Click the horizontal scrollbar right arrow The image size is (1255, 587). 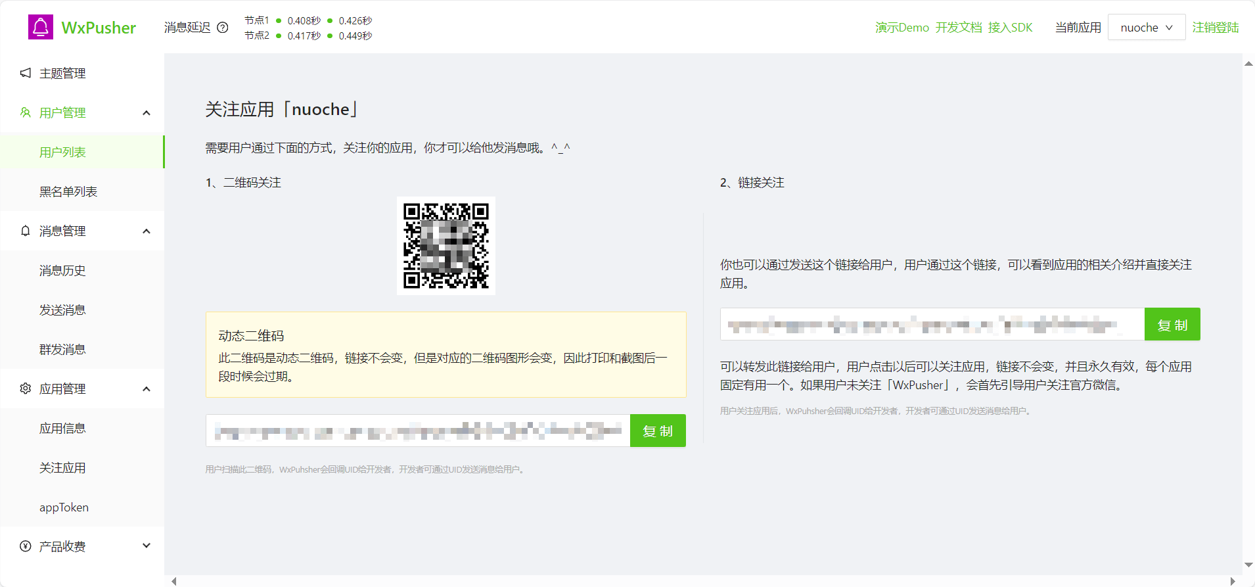(1233, 581)
